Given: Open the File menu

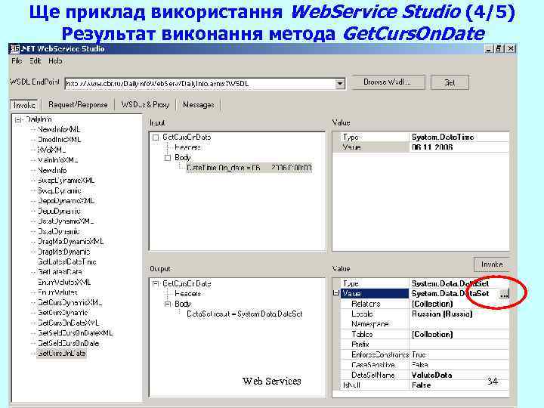Looking at the screenshot, I should 17,61.
